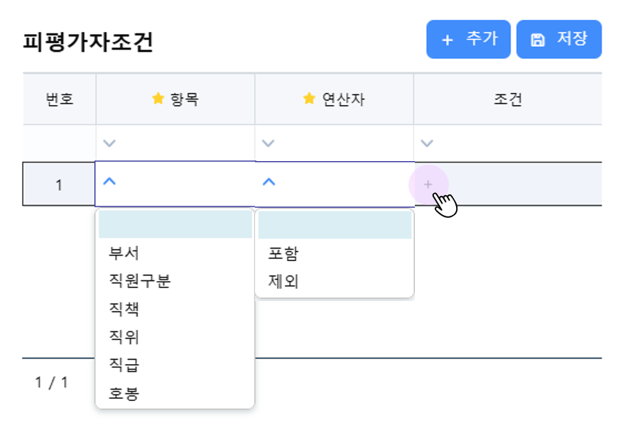The width and height of the screenshot is (623, 423).
Task: Select 제외 from the 연산자 list
Action: click(x=283, y=281)
